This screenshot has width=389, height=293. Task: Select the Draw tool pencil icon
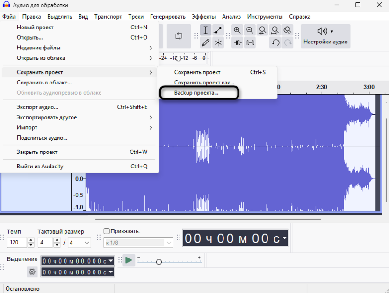click(206, 42)
